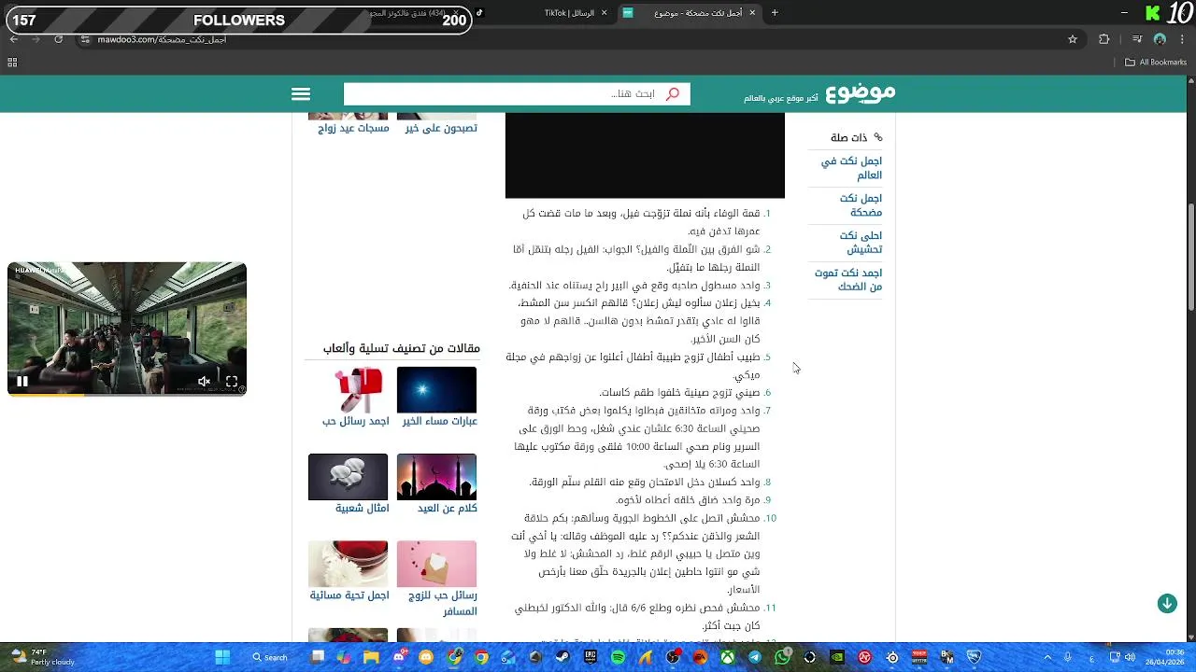Focus the ابحث هنا search field
This screenshot has height=672, width=1196.
[517, 94]
